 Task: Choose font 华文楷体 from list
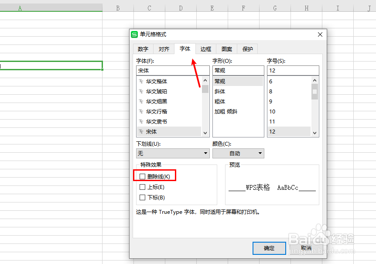point(169,82)
